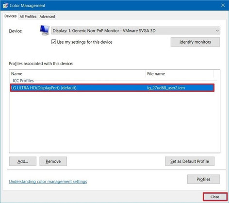The height and width of the screenshot is (203, 229).
Task: Toggle Use my settings for this device
Action: pyautogui.click(x=54, y=42)
